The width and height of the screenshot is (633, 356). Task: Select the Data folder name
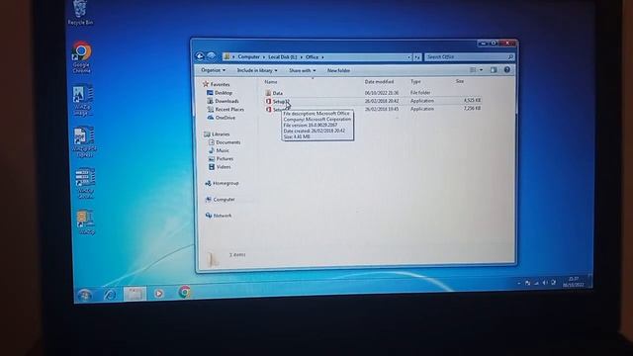click(278, 93)
